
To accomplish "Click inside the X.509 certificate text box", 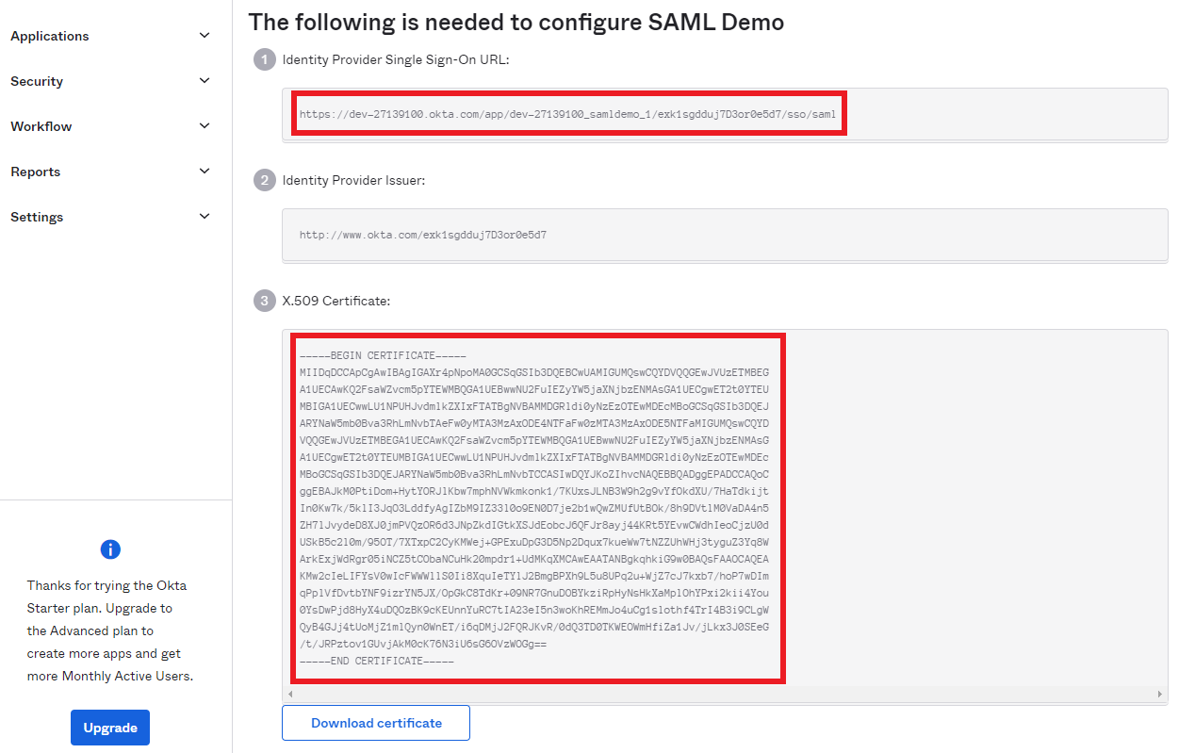I will click(537, 507).
